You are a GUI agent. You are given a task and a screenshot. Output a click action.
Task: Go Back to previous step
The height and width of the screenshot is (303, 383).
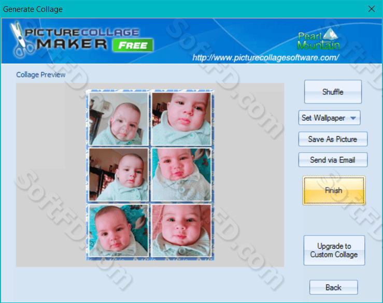[x=333, y=287]
